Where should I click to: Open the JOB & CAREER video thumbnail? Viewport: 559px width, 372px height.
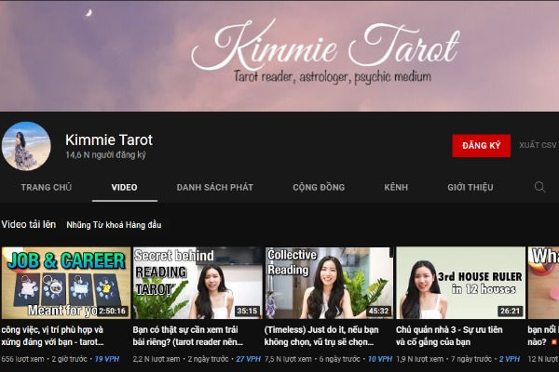[66, 283]
